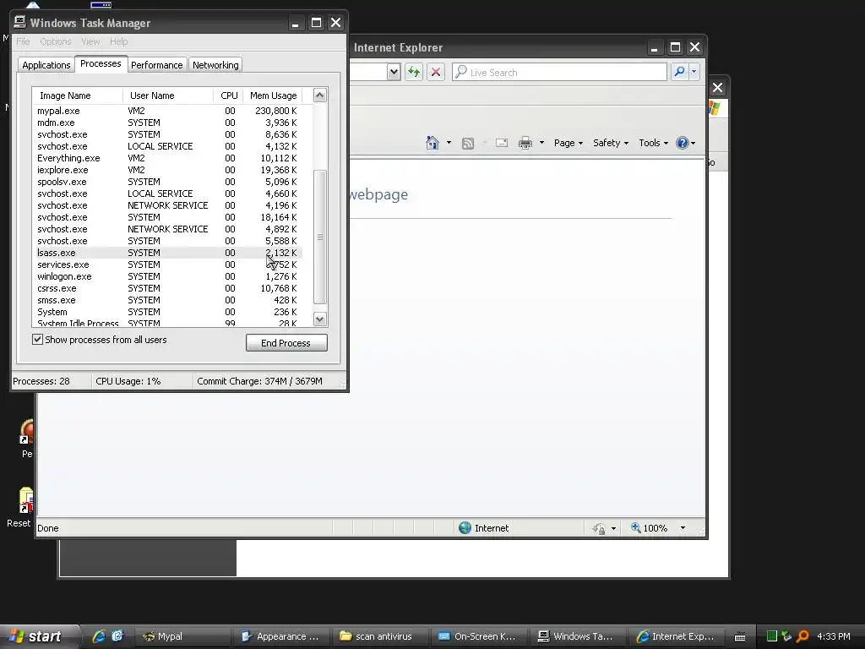
Task: Sort by the Image Name column header
Action: (77, 95)
